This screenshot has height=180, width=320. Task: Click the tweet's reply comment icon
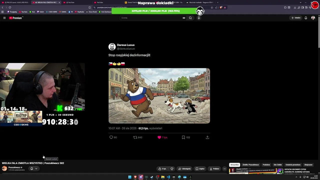(x=111, y=137)
